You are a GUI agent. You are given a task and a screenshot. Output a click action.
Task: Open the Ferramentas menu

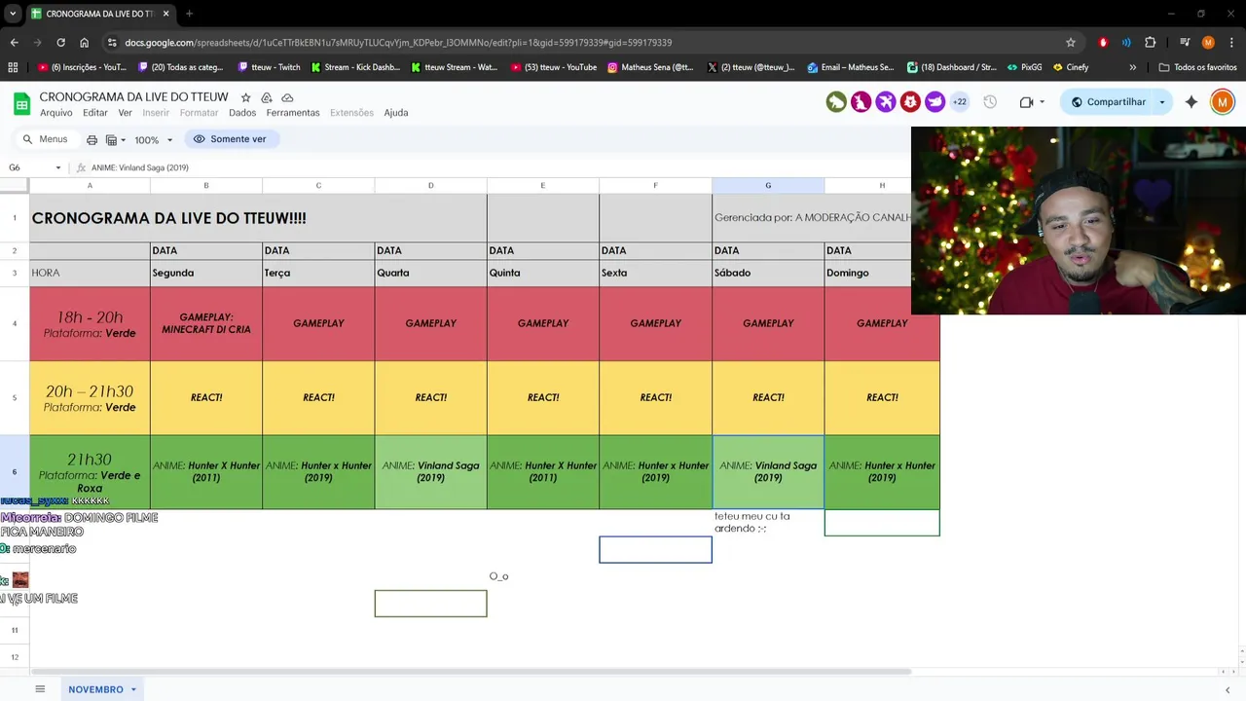(293, 113)
